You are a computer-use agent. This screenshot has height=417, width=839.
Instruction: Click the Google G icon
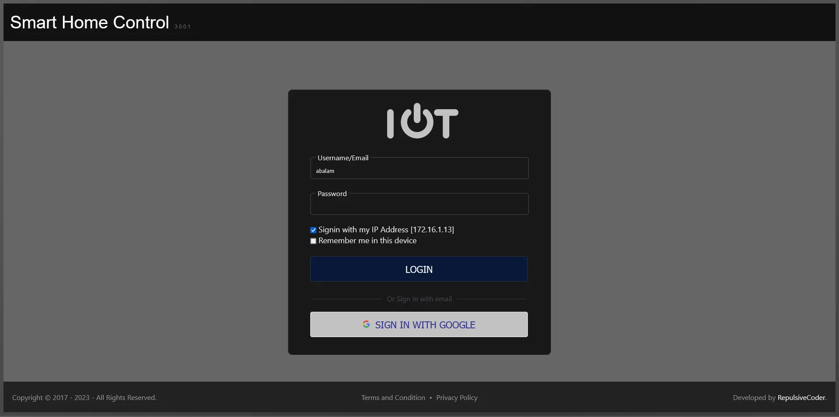pos(366,324)
